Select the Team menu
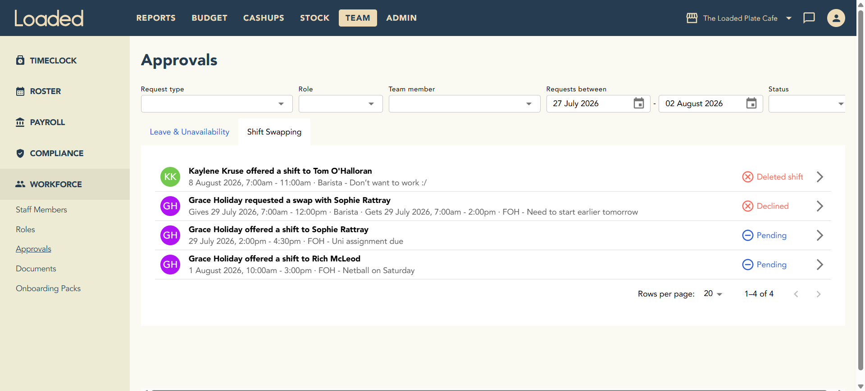865x391 pixels. click(x=358, y=18)
